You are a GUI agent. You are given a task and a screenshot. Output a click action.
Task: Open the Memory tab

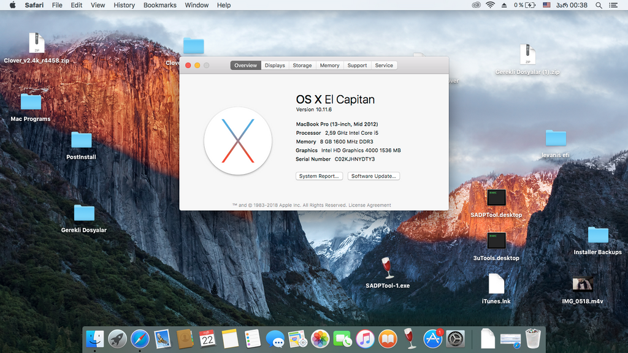[x=329, y=65]
